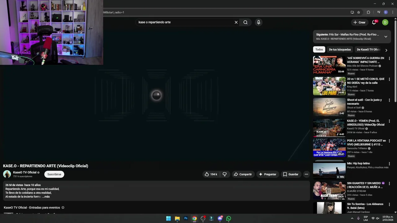397x223 pixels.
Task: Share the video via Compartir
Action: click(x=243, y=174)
